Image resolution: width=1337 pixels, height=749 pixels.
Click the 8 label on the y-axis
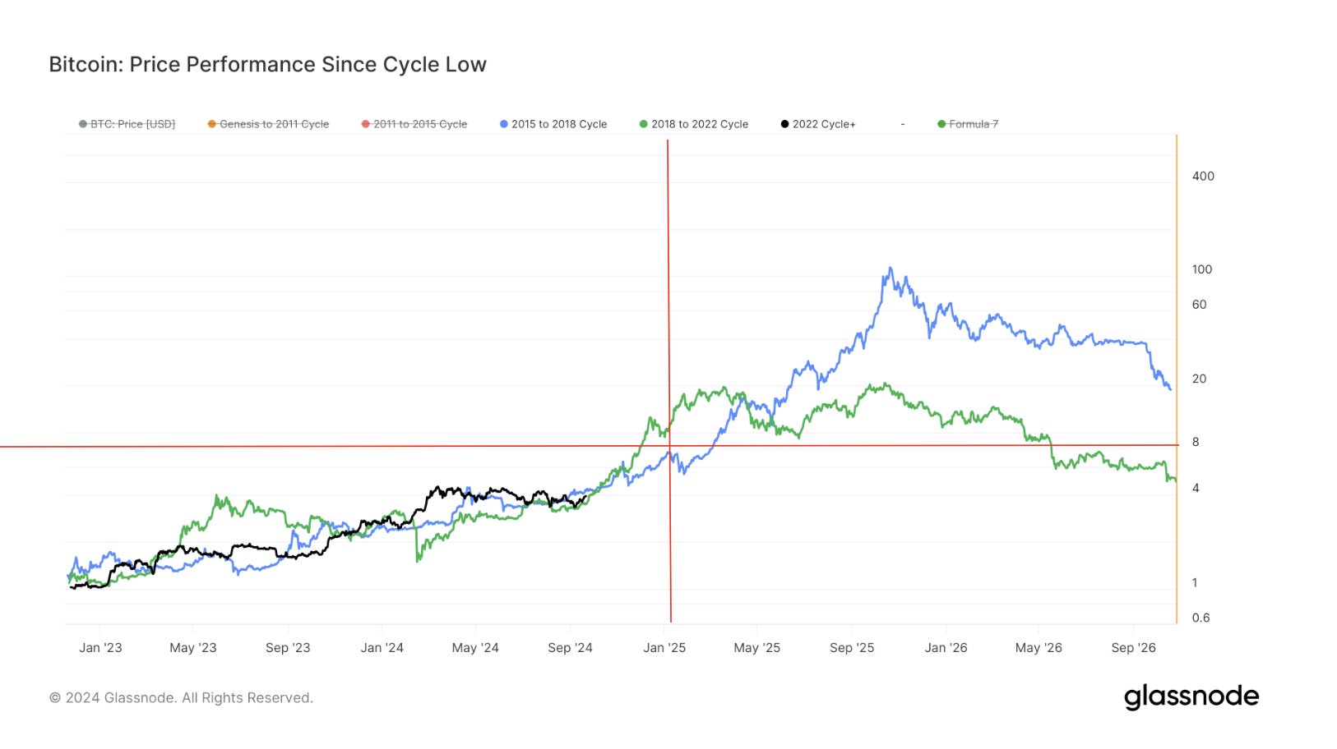click(1196, 442)
